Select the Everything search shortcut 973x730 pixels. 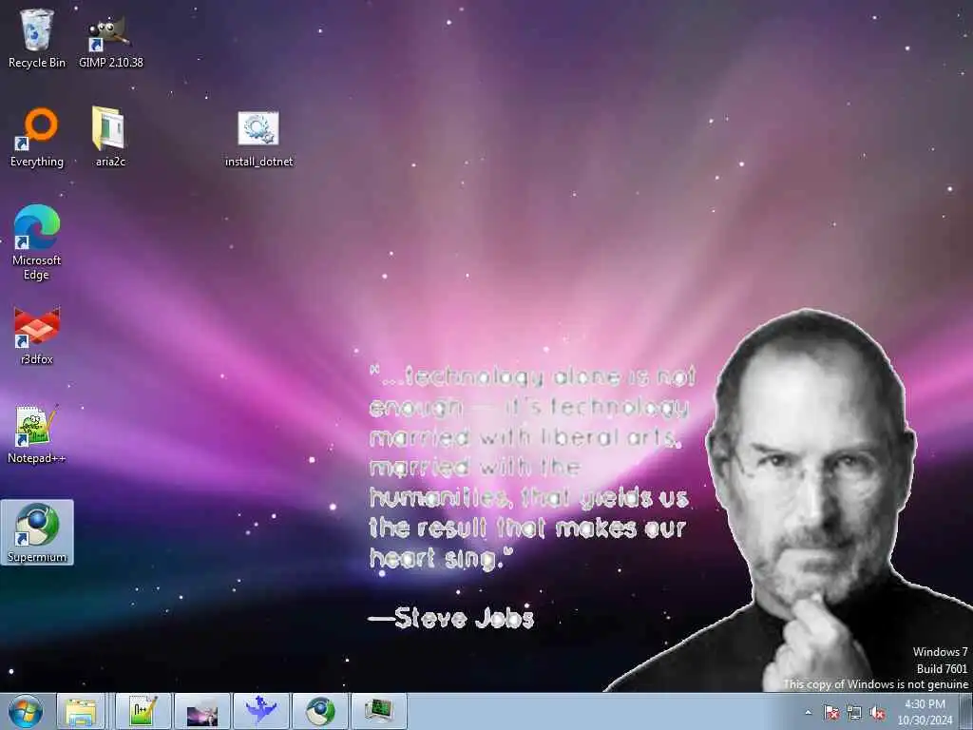tap(37, 137)
